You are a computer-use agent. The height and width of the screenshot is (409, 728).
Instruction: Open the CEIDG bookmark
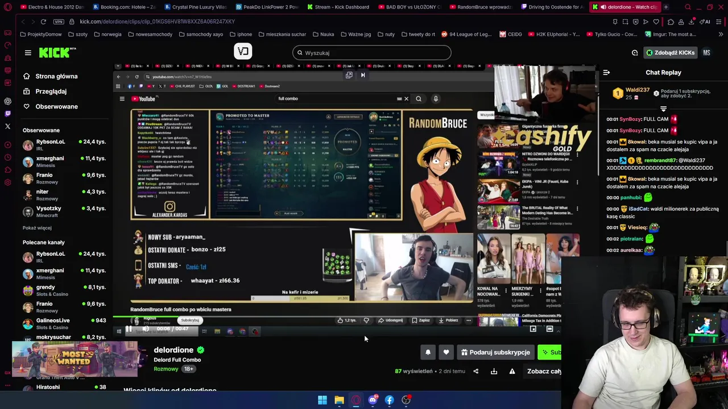click(511, 34)
